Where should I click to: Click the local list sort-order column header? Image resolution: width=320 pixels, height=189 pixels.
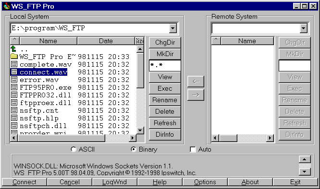pyautogui.click(x=15, y=41)
